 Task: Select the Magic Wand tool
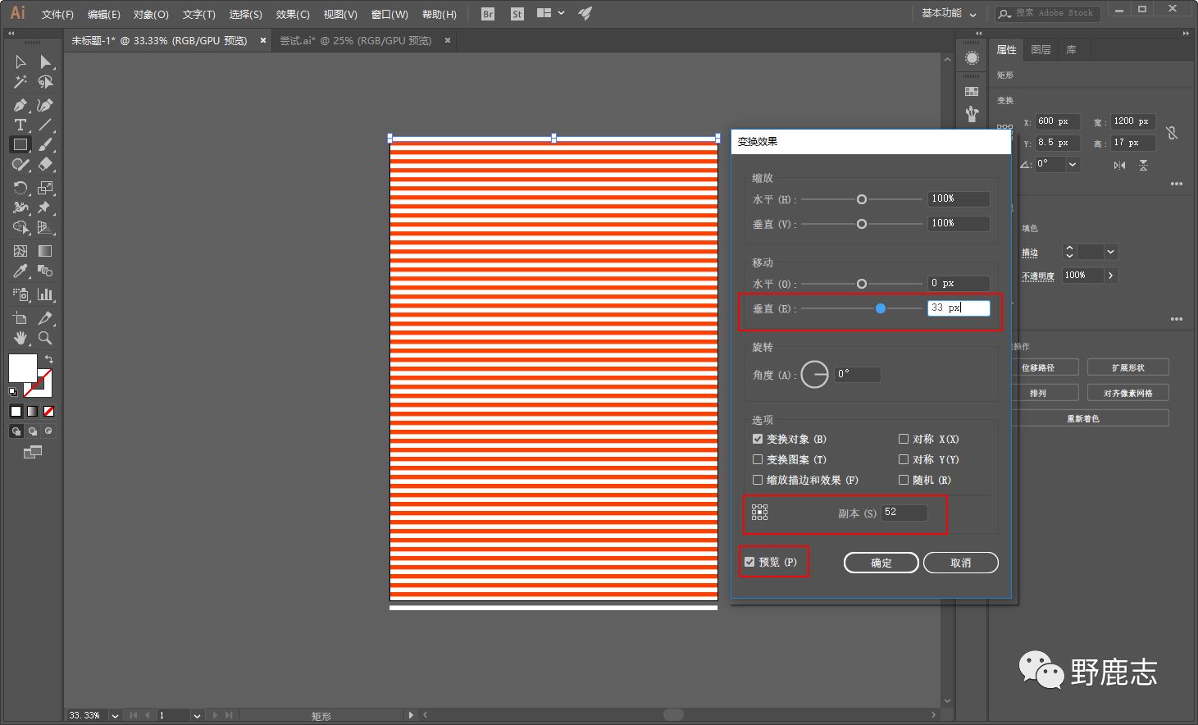pos(20,82)
